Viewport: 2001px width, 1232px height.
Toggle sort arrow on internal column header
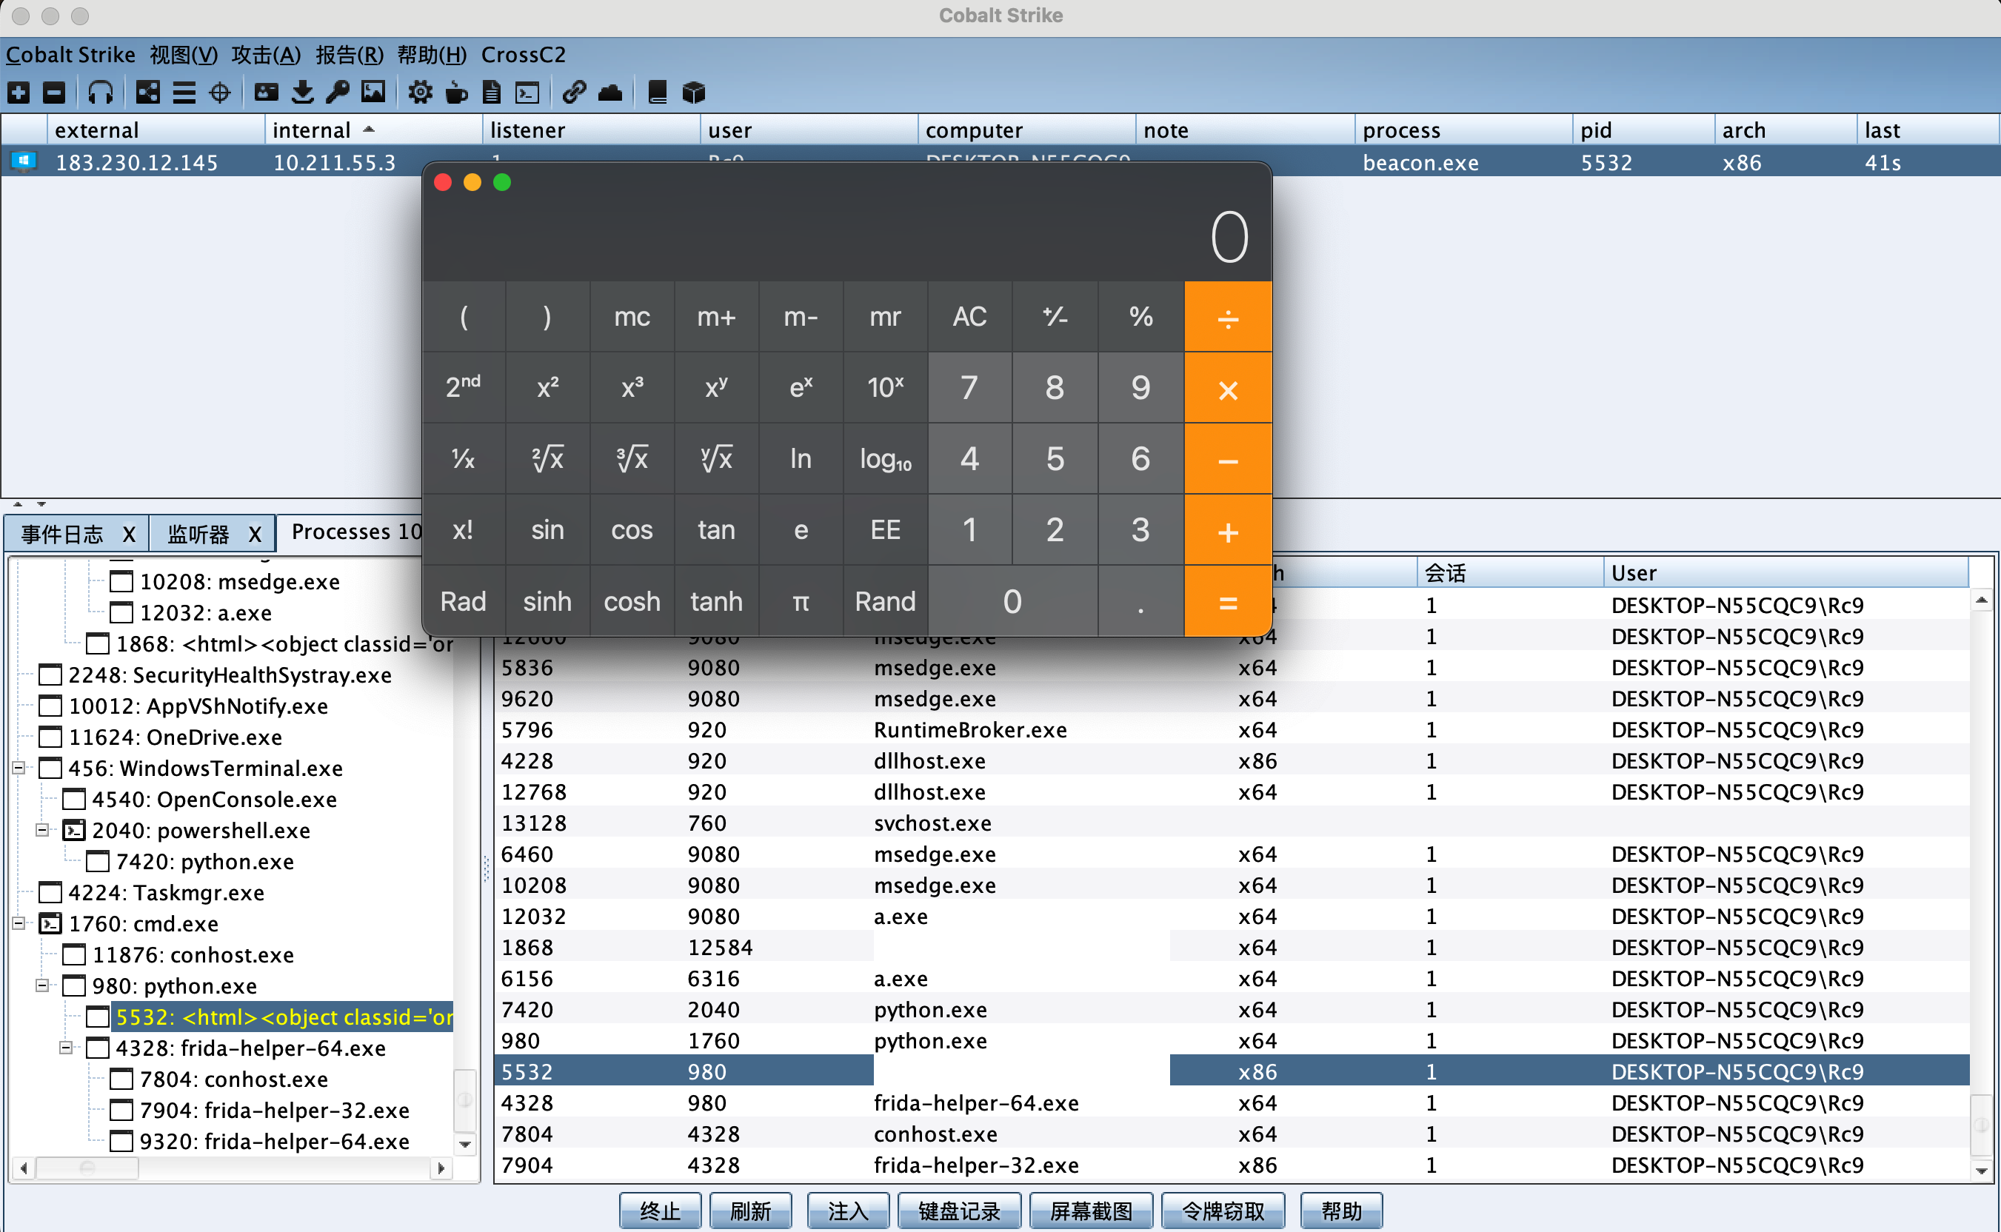point(368,129)
